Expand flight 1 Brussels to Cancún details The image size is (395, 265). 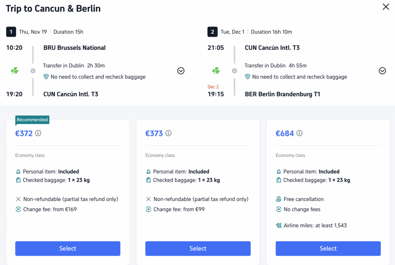(x=181, y=71)
